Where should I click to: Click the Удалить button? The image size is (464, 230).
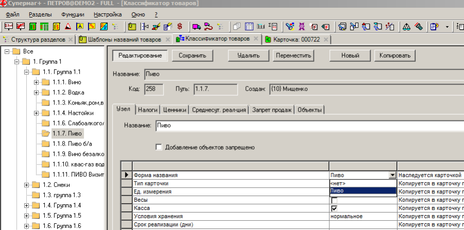(248, 56)
